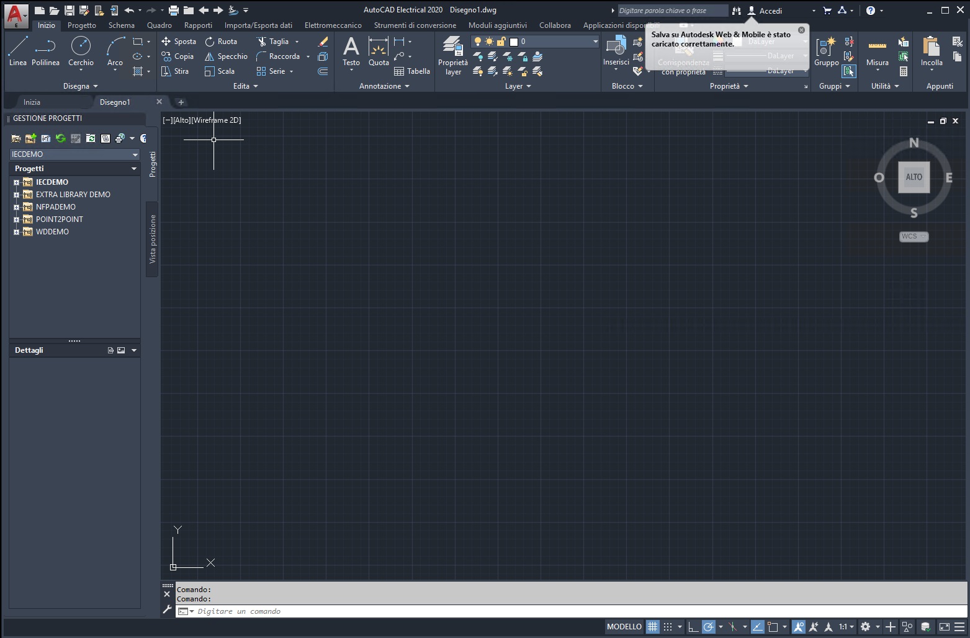The width and height of the screenshot is (970, 638).
Task: Expand the IECDEMO project tree node
Action: [x=16, y=182]
